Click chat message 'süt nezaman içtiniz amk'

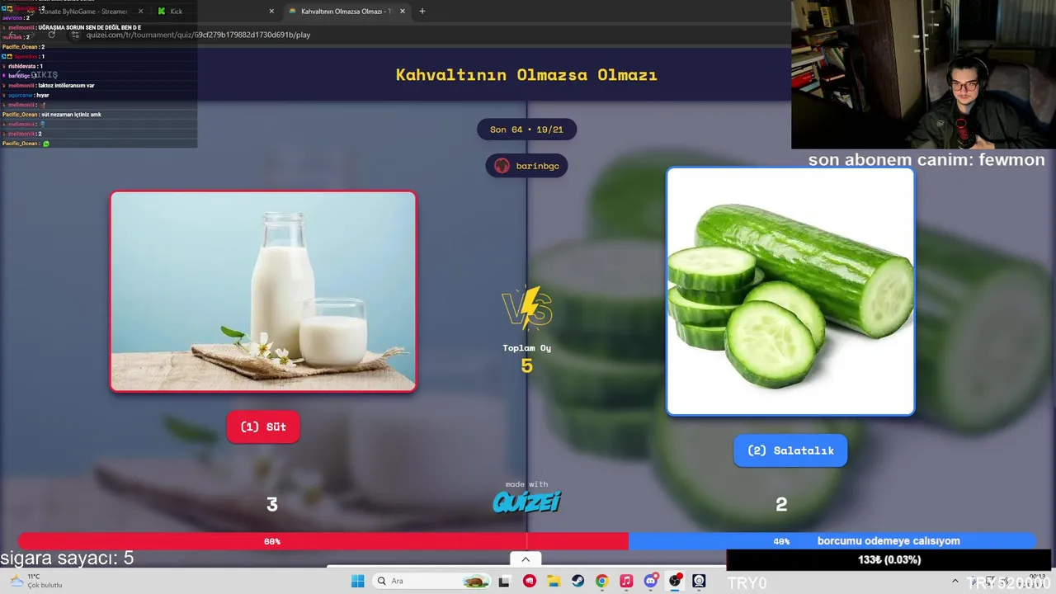[x=70, y=115]
